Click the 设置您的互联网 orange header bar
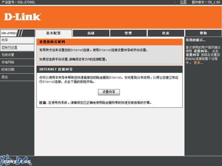Image resolution: width=222 pixels, height=166 pixels. click(109, 42)
